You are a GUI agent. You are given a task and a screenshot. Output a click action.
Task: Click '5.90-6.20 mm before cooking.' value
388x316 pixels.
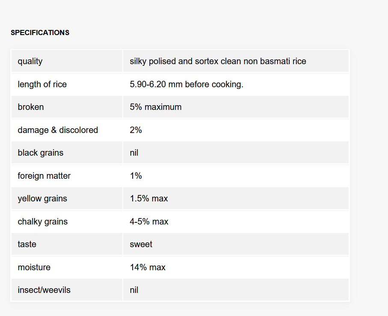(187, 84)
